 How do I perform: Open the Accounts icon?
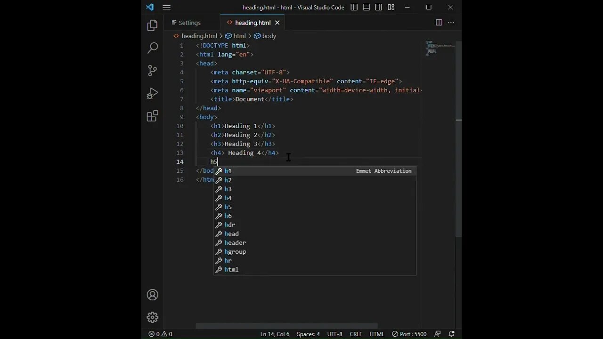tap(152, 295)
